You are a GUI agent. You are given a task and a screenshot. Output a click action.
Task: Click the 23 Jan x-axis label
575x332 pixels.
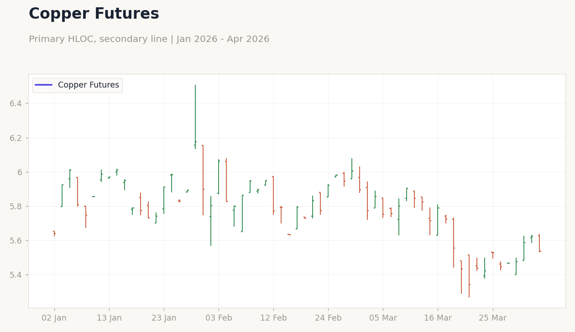tap(164, 318)
